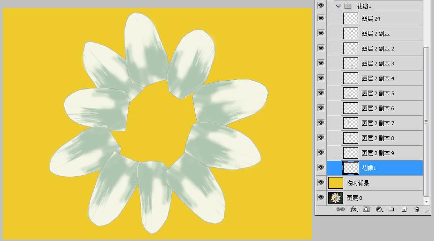Hide the 图层 0 layer
434x241 pixels.
click(x=321, y=198)
